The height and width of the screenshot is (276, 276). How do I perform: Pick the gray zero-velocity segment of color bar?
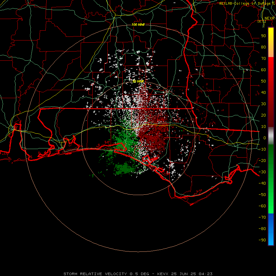[271, 136]
